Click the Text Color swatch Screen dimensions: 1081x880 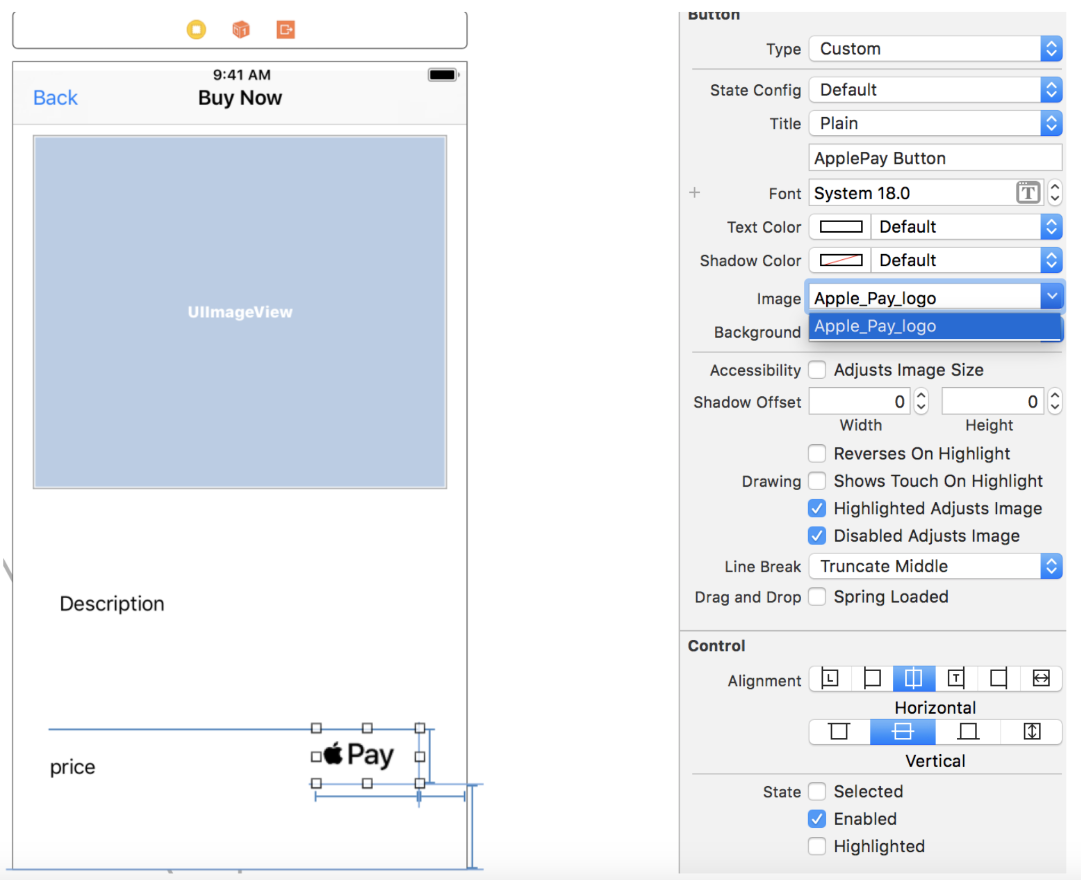[x=841, y=227]
